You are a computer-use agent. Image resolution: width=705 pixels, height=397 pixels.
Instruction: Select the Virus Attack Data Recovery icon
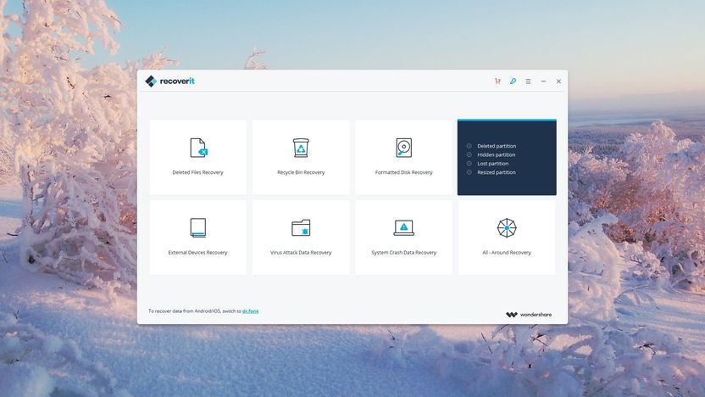point(301,227)
